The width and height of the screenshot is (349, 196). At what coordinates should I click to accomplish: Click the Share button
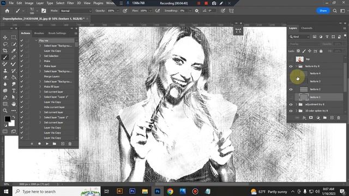click(323, 11)
